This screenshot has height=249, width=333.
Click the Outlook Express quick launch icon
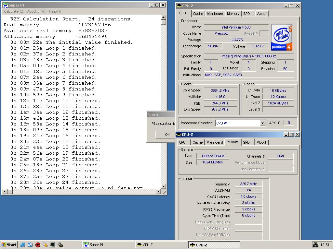point(30,245)
